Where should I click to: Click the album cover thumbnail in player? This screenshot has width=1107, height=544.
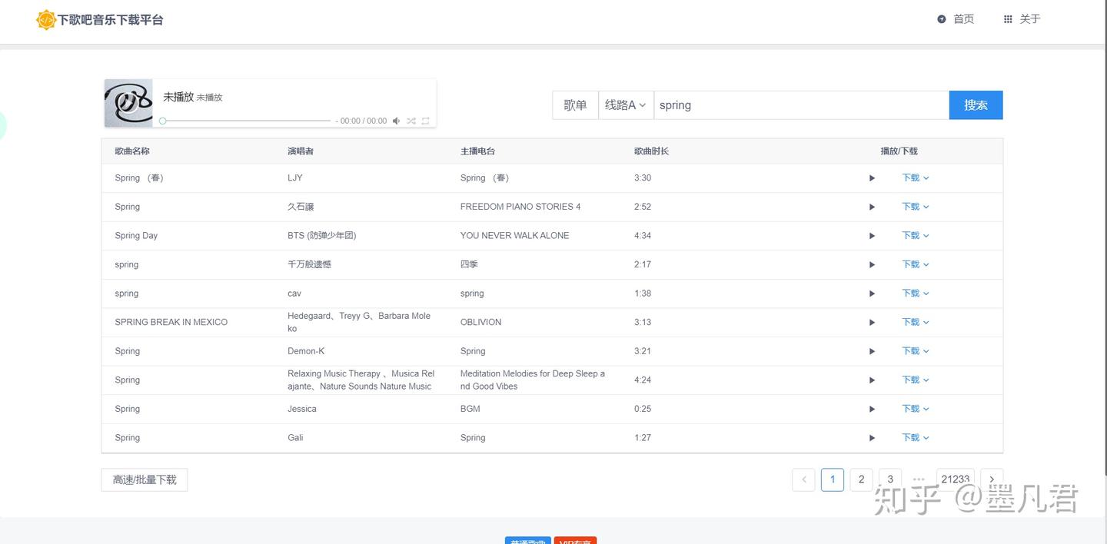click(x=128, y=103)
